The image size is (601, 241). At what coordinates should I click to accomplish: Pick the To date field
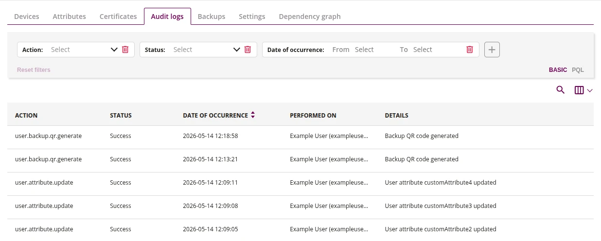423,50
